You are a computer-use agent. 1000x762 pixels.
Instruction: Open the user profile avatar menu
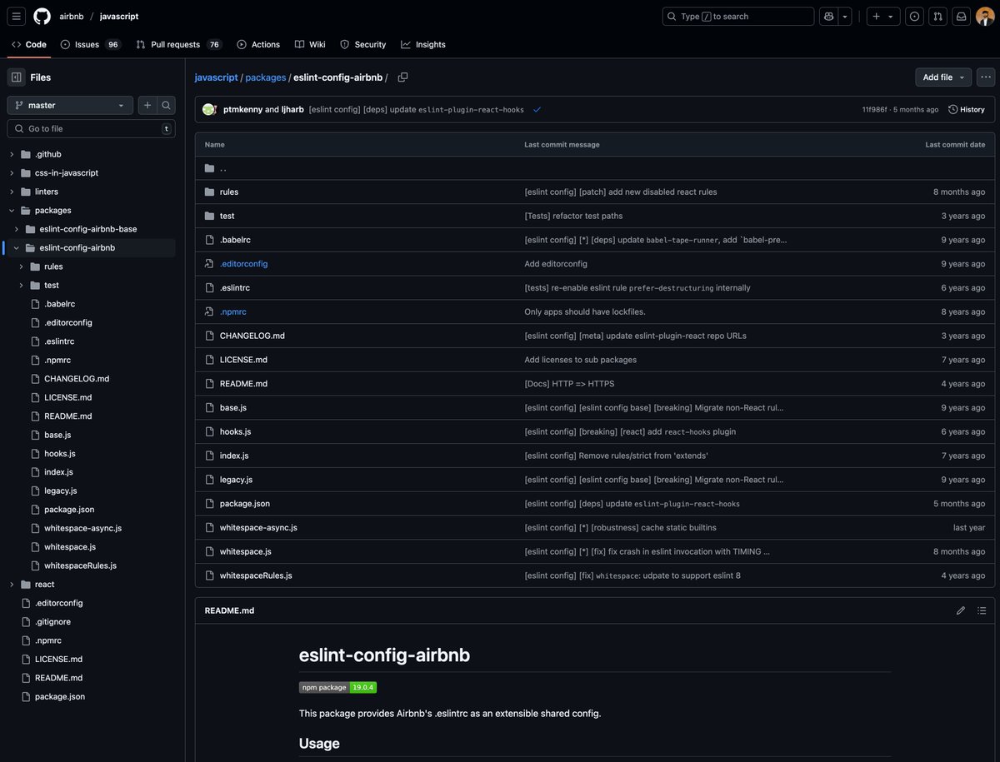[985, 16]
